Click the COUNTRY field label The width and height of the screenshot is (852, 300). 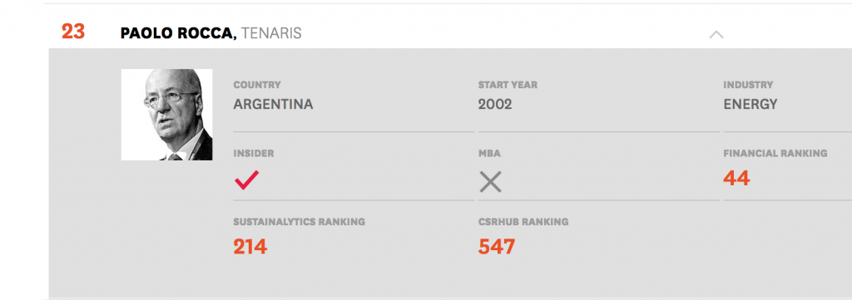tap(257, 85)
